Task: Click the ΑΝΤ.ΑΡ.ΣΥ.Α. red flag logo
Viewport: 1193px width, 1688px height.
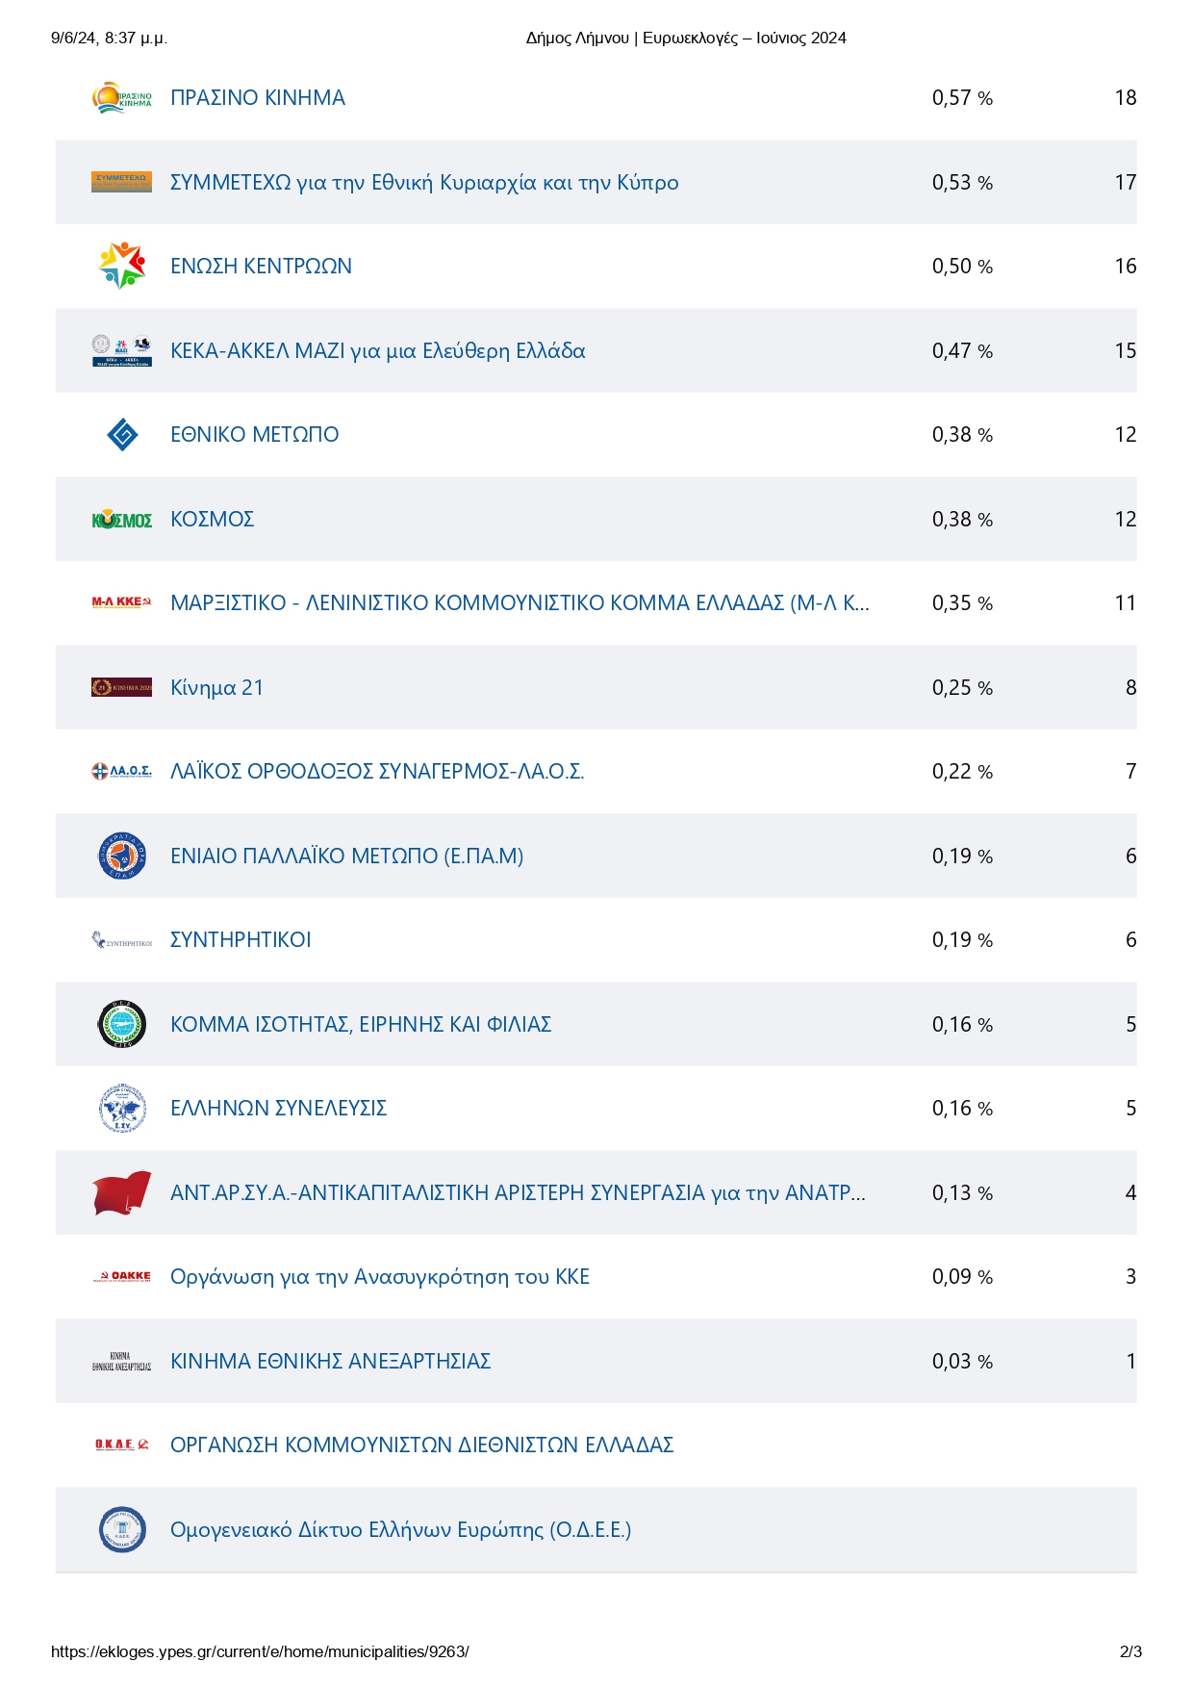Action: [121, 1193]
